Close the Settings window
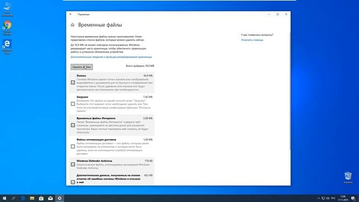Viewport: 359px width, 202px height. pos(286,14)
